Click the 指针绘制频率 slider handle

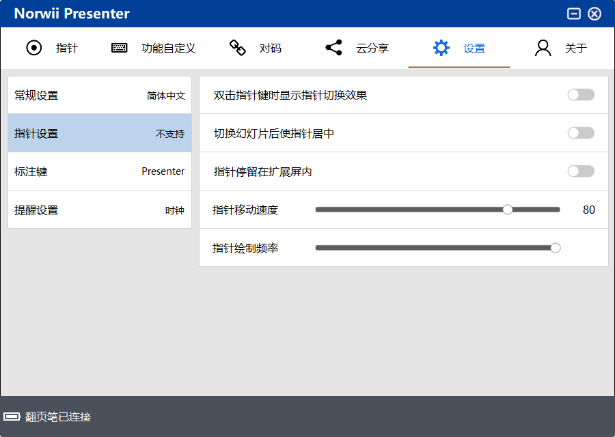tap(555, 248)
